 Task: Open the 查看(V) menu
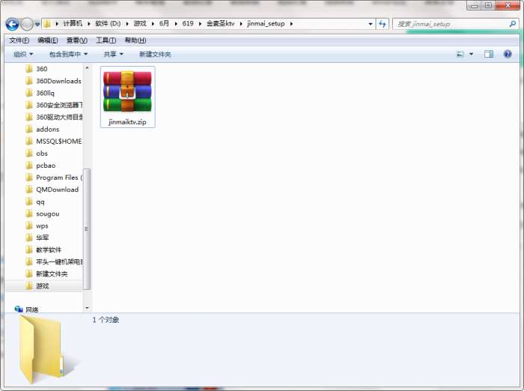click(77, 40)
